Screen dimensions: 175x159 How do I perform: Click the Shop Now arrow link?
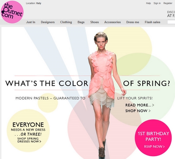click(138, 111)
